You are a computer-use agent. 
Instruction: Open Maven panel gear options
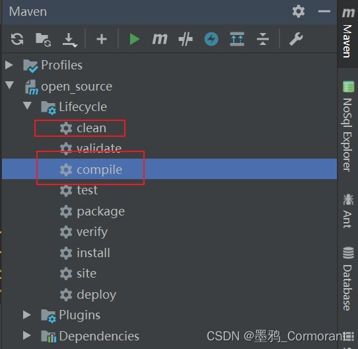click(x=299, y=11)
